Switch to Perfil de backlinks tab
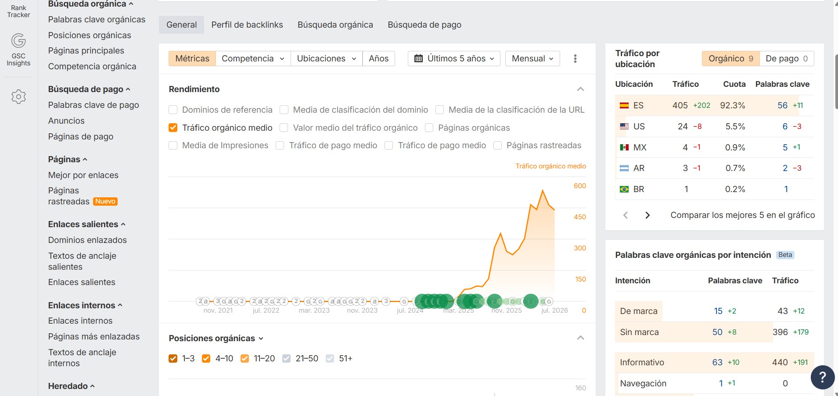The width and height of the screenshot is (838, 396). click(x=247, y=25)
